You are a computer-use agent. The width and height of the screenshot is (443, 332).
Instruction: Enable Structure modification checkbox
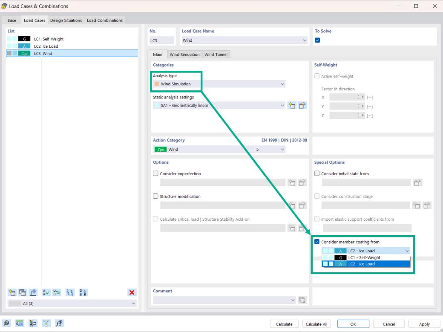pyautogui.click(x=155, y=196)
